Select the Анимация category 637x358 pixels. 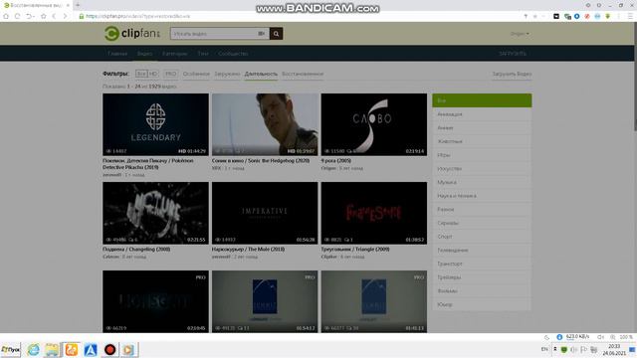click(482, 114)
